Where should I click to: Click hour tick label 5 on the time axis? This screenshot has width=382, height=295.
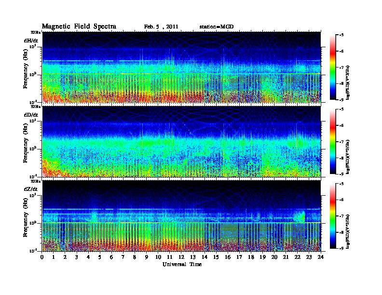click(x=100, y=257)
